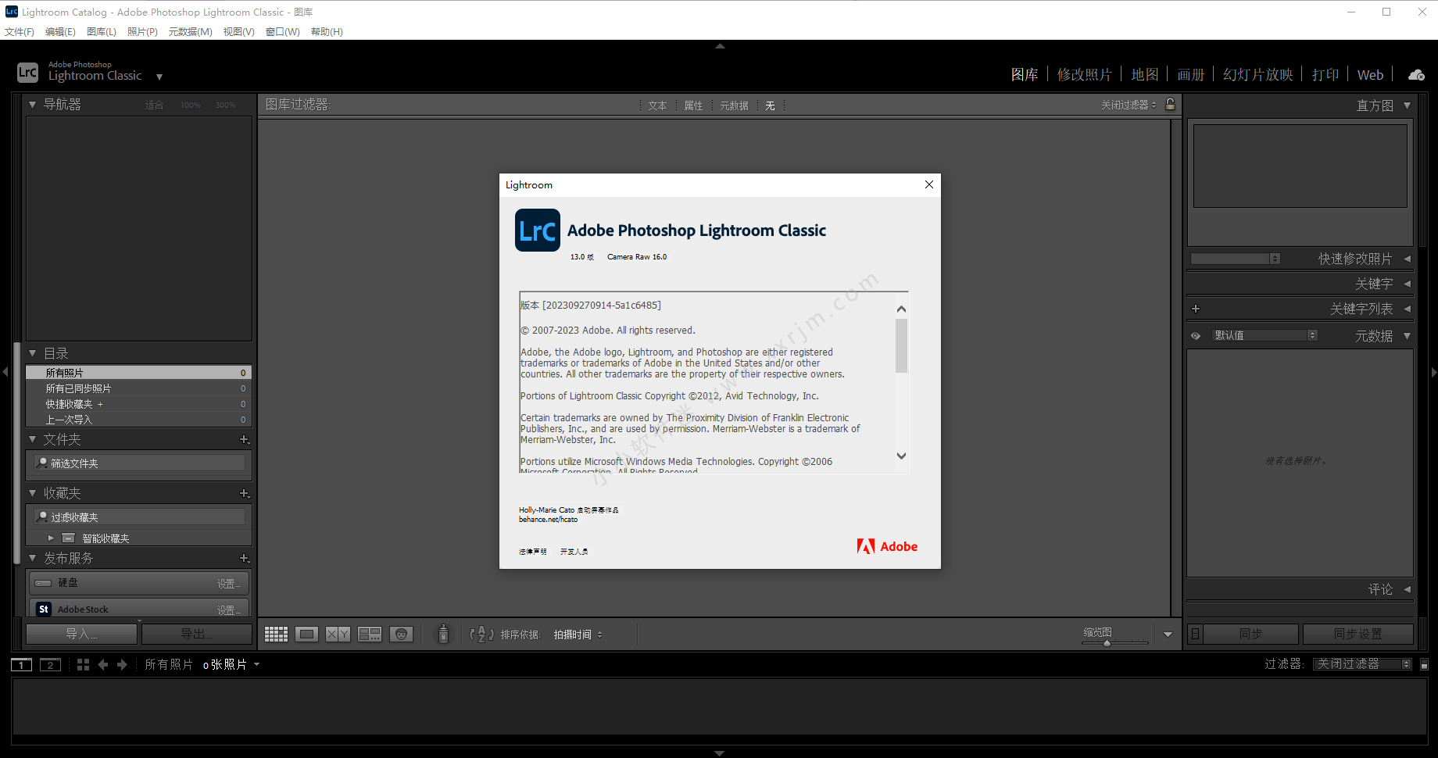Viewport: 1438px width, 758px height.
Task: Open behance.net/hcato link in dialog
Action: pos(549,520)
